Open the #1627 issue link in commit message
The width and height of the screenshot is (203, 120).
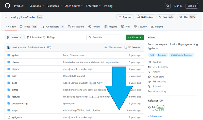[47, 47]
